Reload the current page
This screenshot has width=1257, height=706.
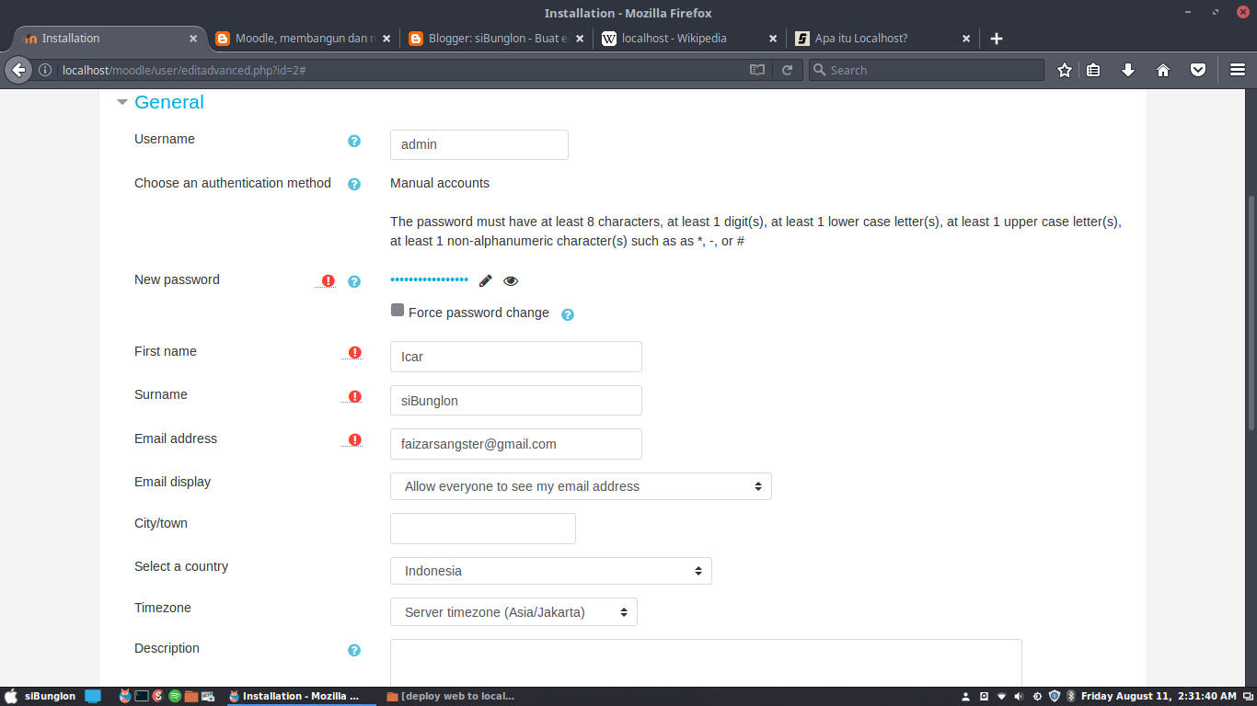(x=788, y=70)
